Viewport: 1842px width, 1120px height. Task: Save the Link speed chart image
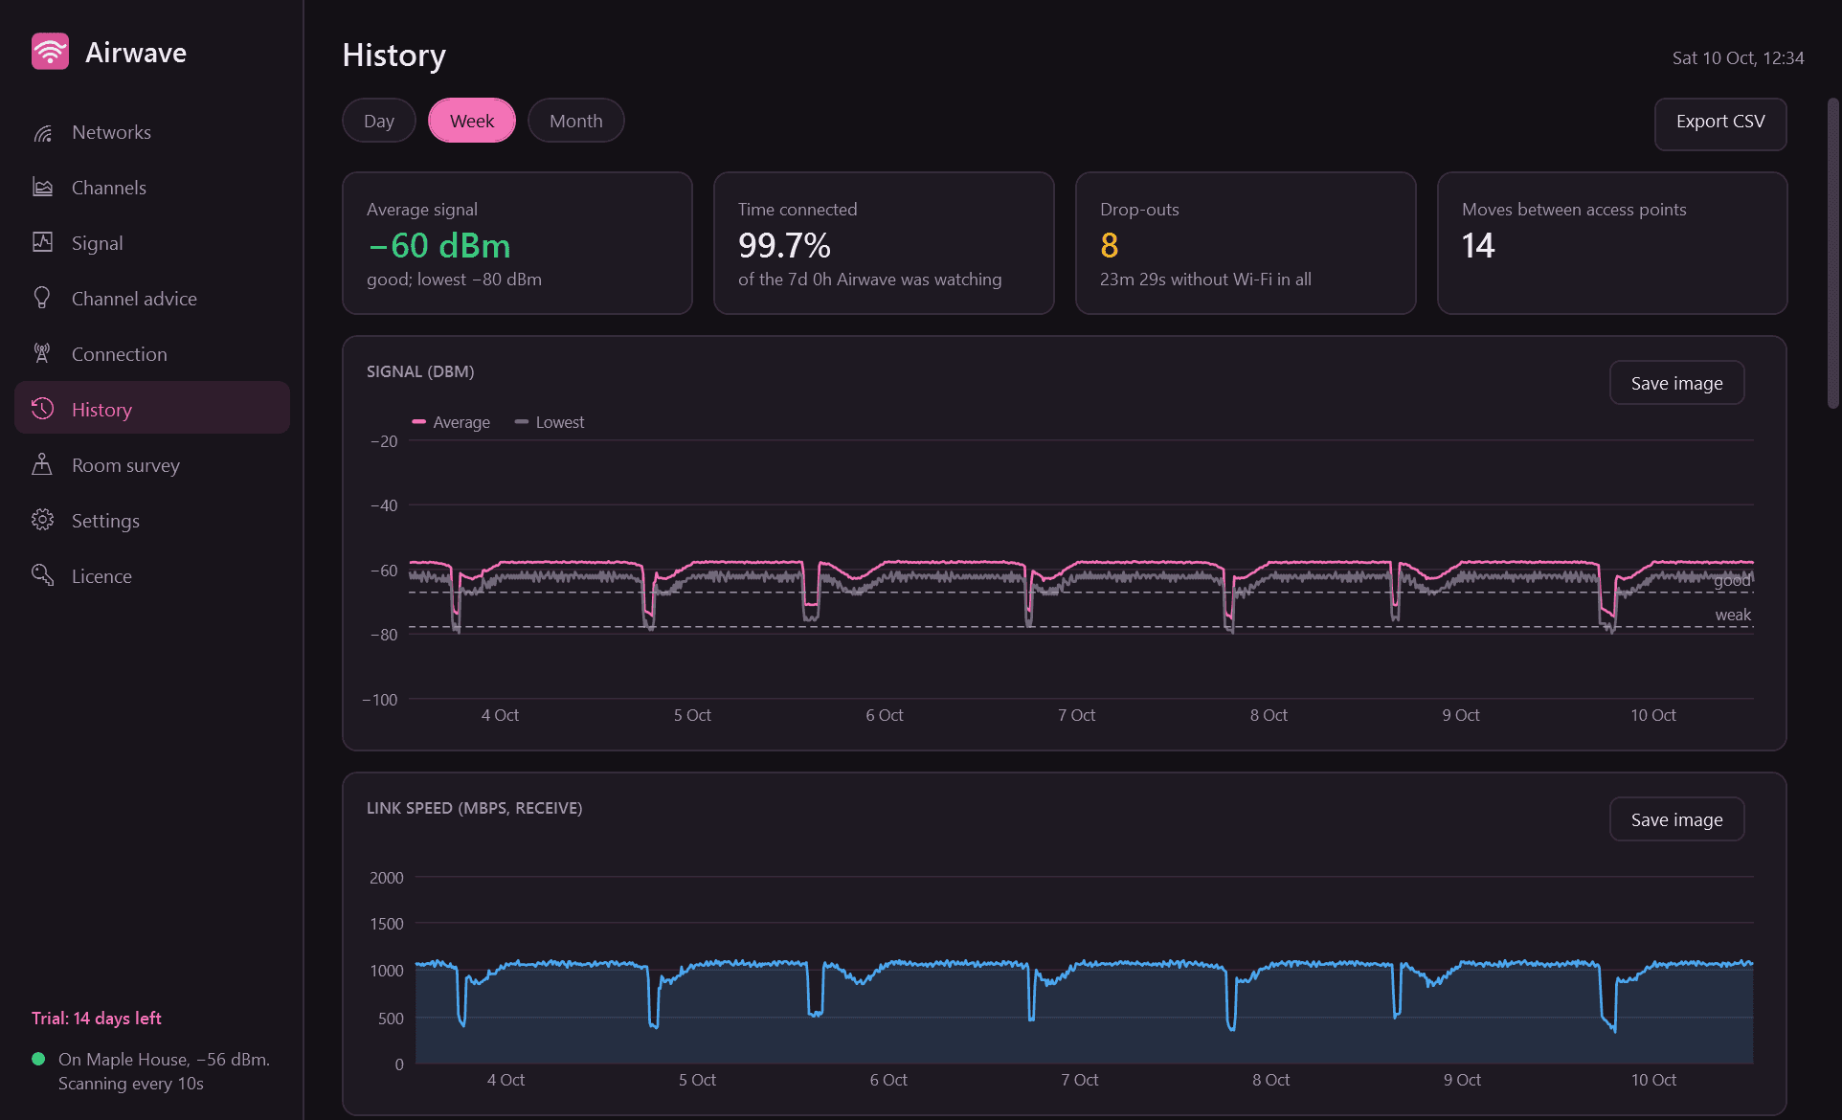tap(1676, 819)
